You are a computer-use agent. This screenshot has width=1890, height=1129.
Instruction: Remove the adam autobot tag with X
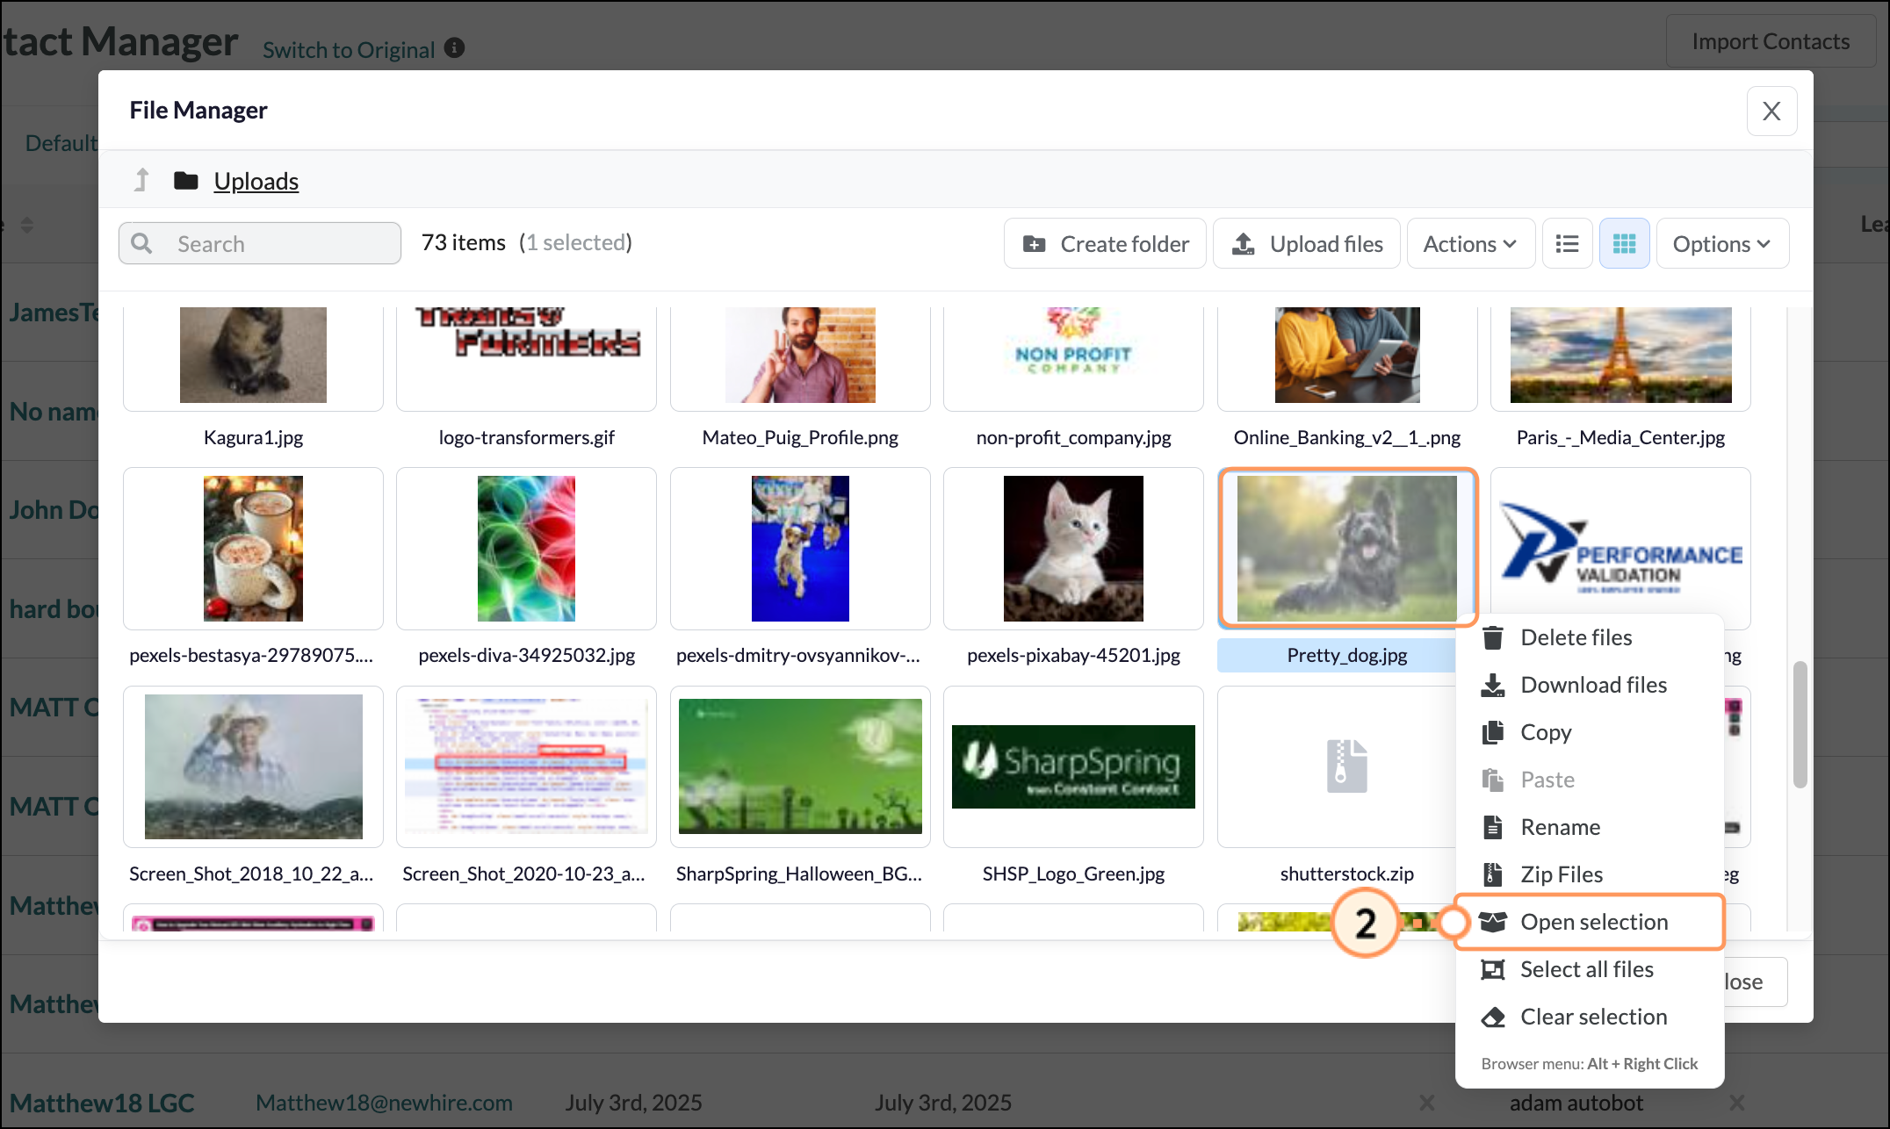point(1736,1103)
